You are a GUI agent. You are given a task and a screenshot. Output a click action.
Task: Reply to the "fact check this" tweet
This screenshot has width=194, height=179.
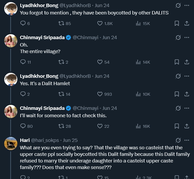coord(23,126)
